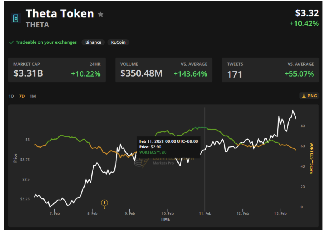
Task: Click the THETA ticker symbol
Action: tap(38, 25)
